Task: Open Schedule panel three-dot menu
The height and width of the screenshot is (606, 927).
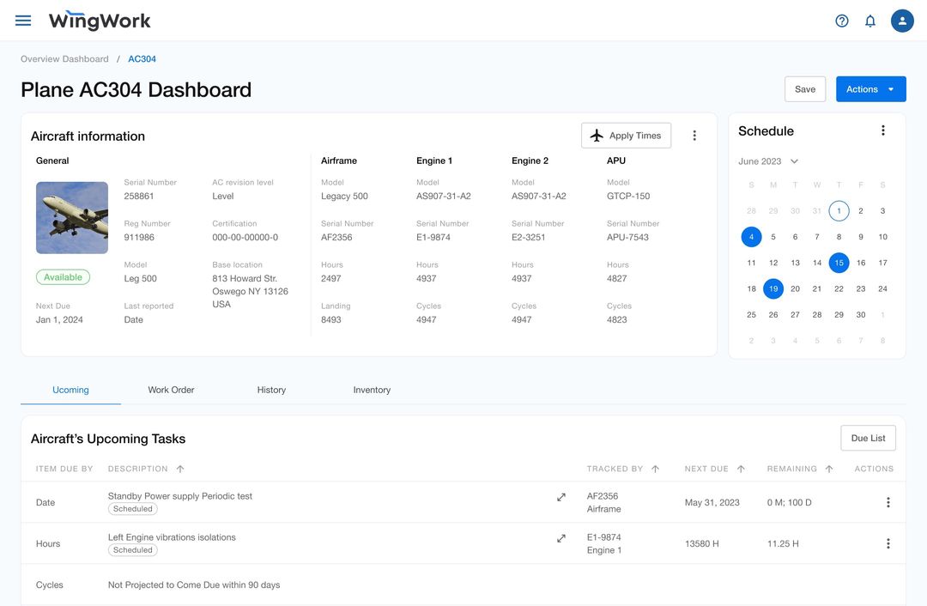Action: pos(882,130)
